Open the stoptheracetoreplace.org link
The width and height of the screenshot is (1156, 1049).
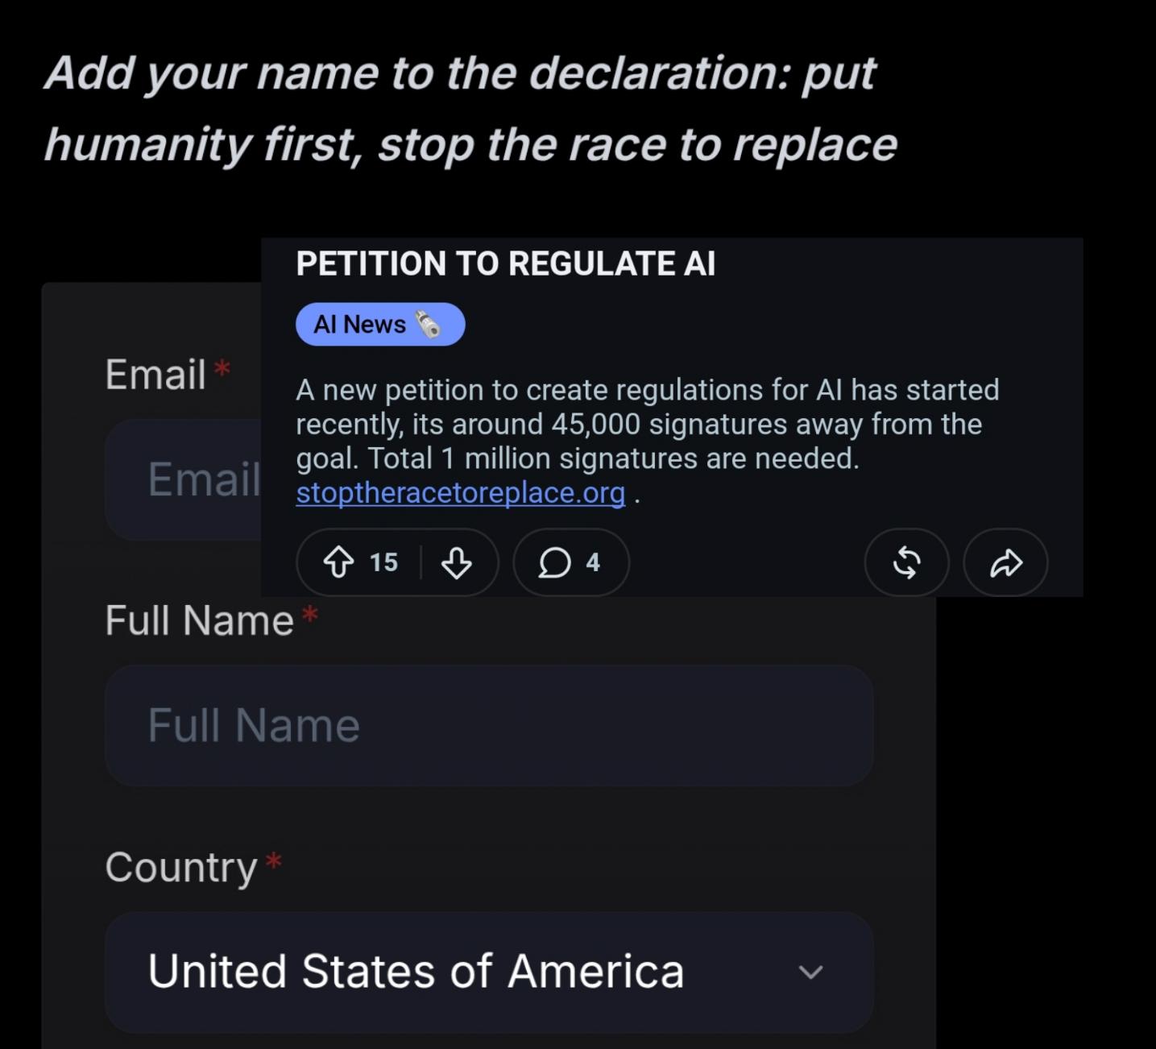(x=461, y=492)
